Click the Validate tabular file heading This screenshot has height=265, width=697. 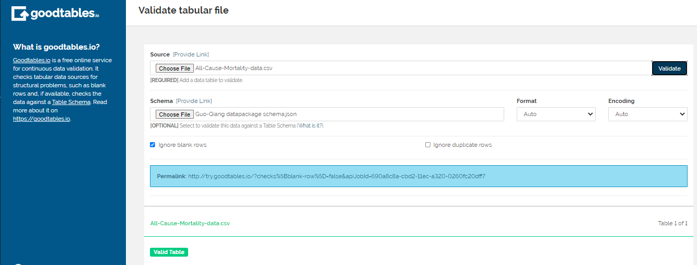[183, 10]
